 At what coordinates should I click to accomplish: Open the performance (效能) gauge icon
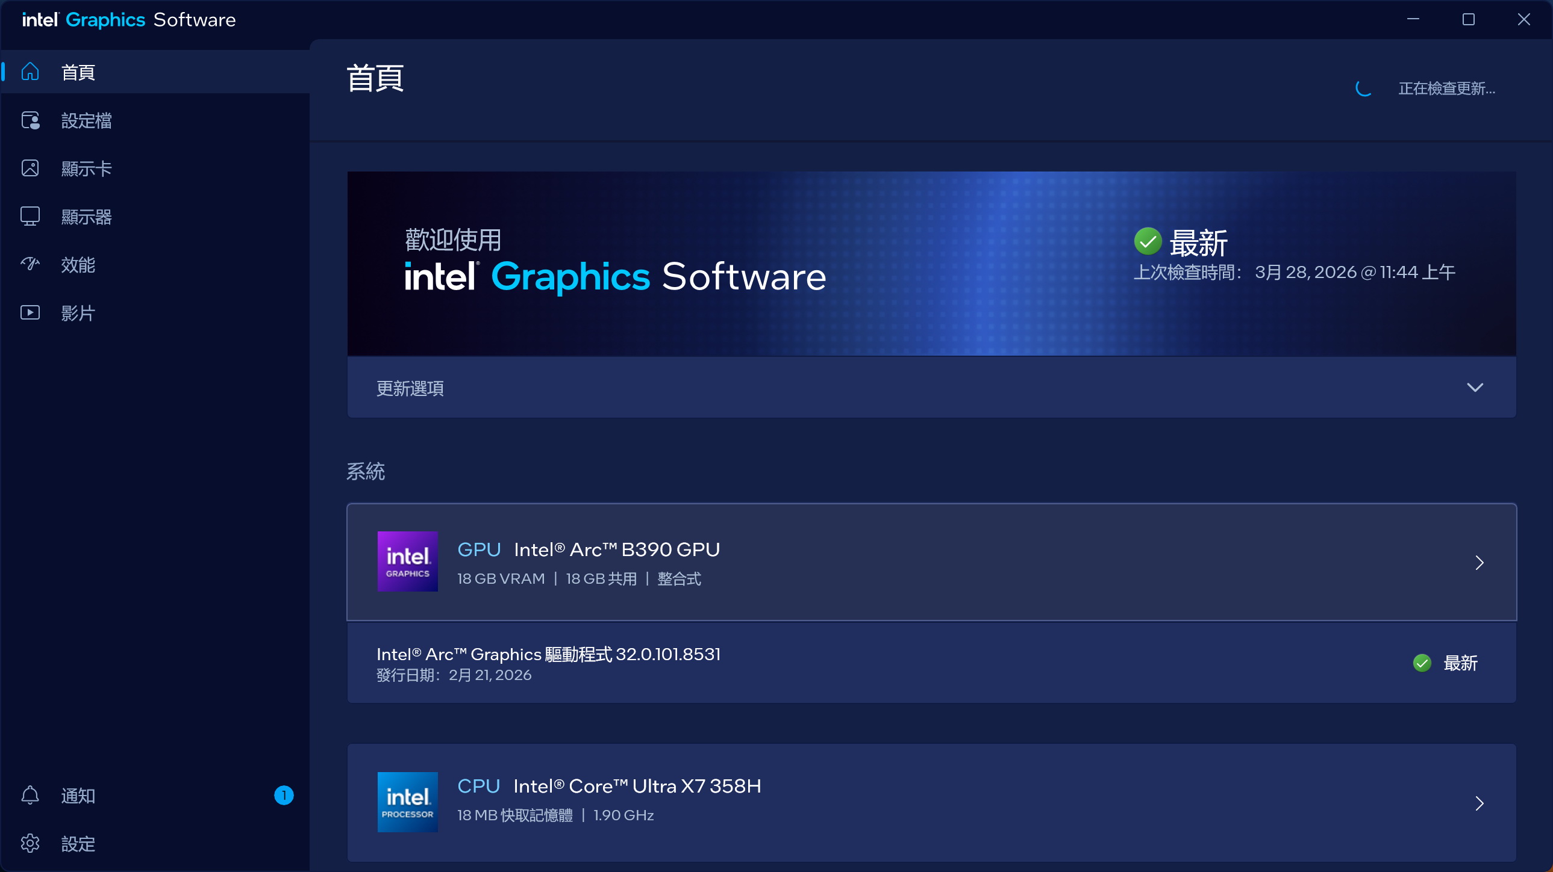(30, 264)
